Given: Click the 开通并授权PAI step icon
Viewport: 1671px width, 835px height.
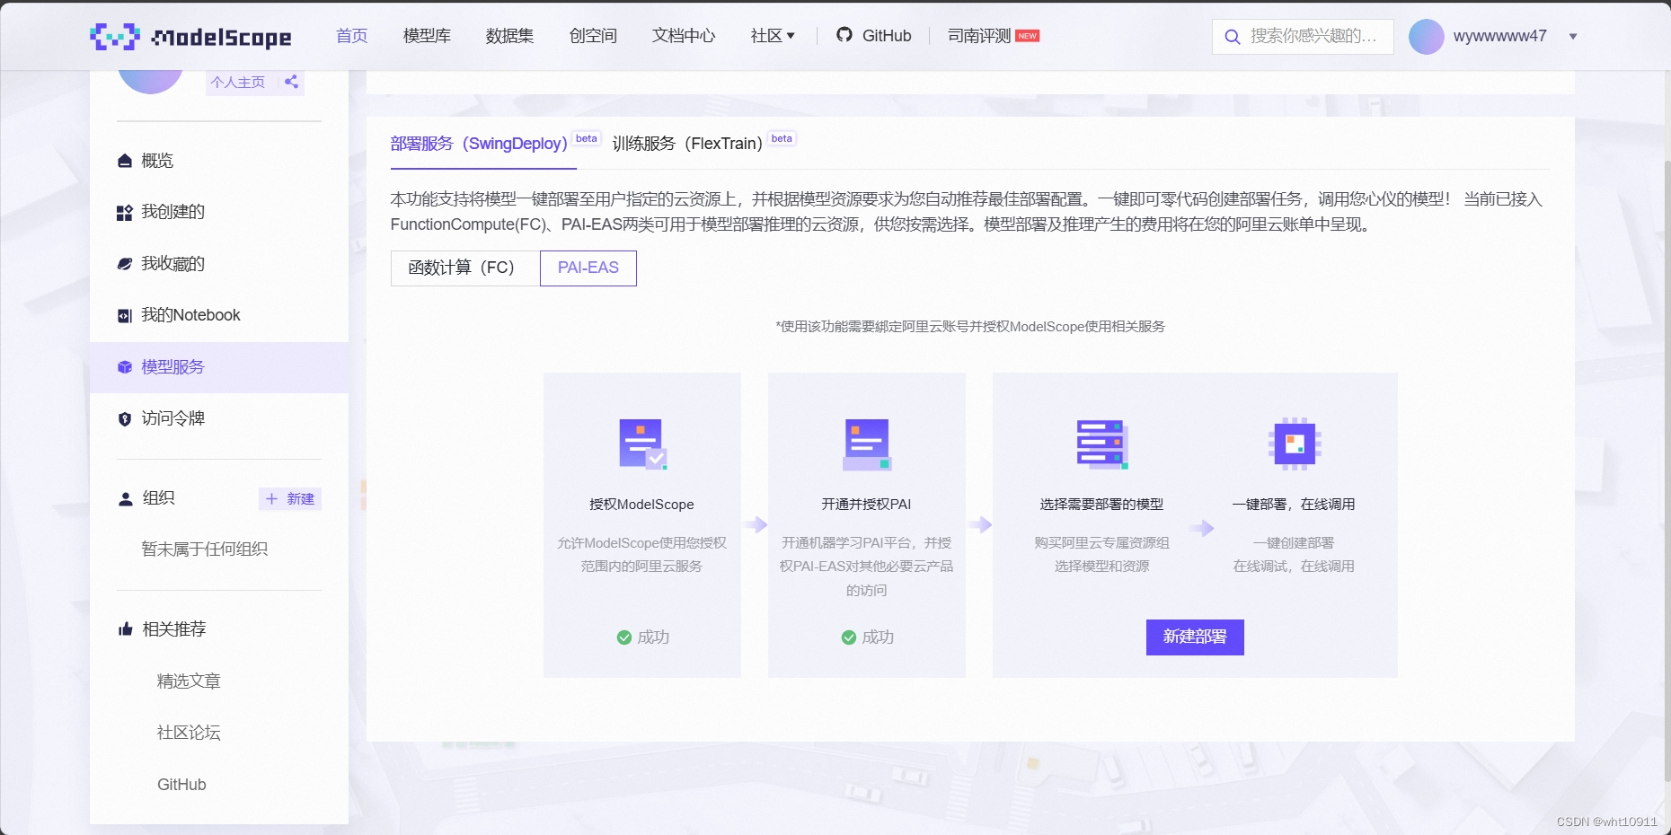Looking at the screenshot, I should pyautogui.click(x=867, y=444).
